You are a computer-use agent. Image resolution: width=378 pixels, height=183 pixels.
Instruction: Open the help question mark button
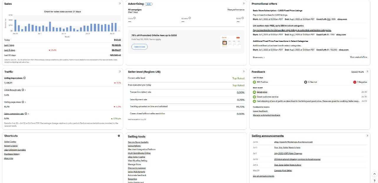(x=374, y=181)
